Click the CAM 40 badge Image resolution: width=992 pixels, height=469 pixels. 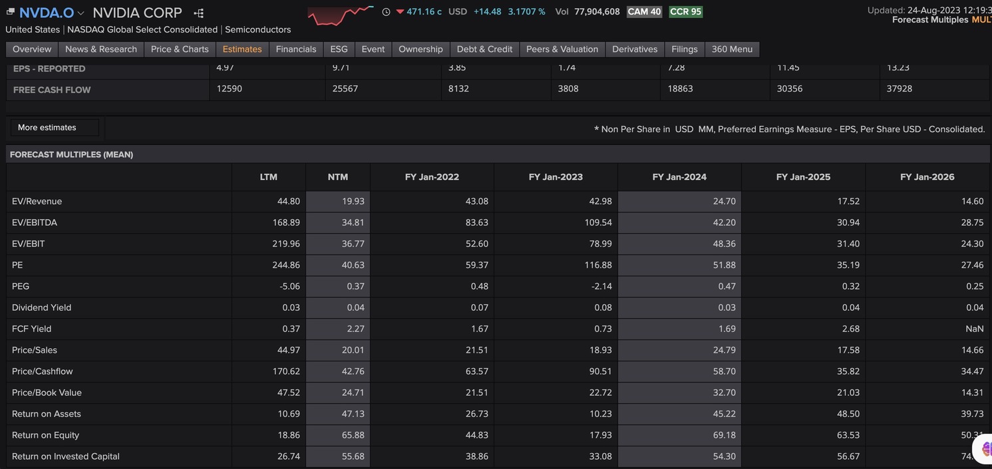644,11
